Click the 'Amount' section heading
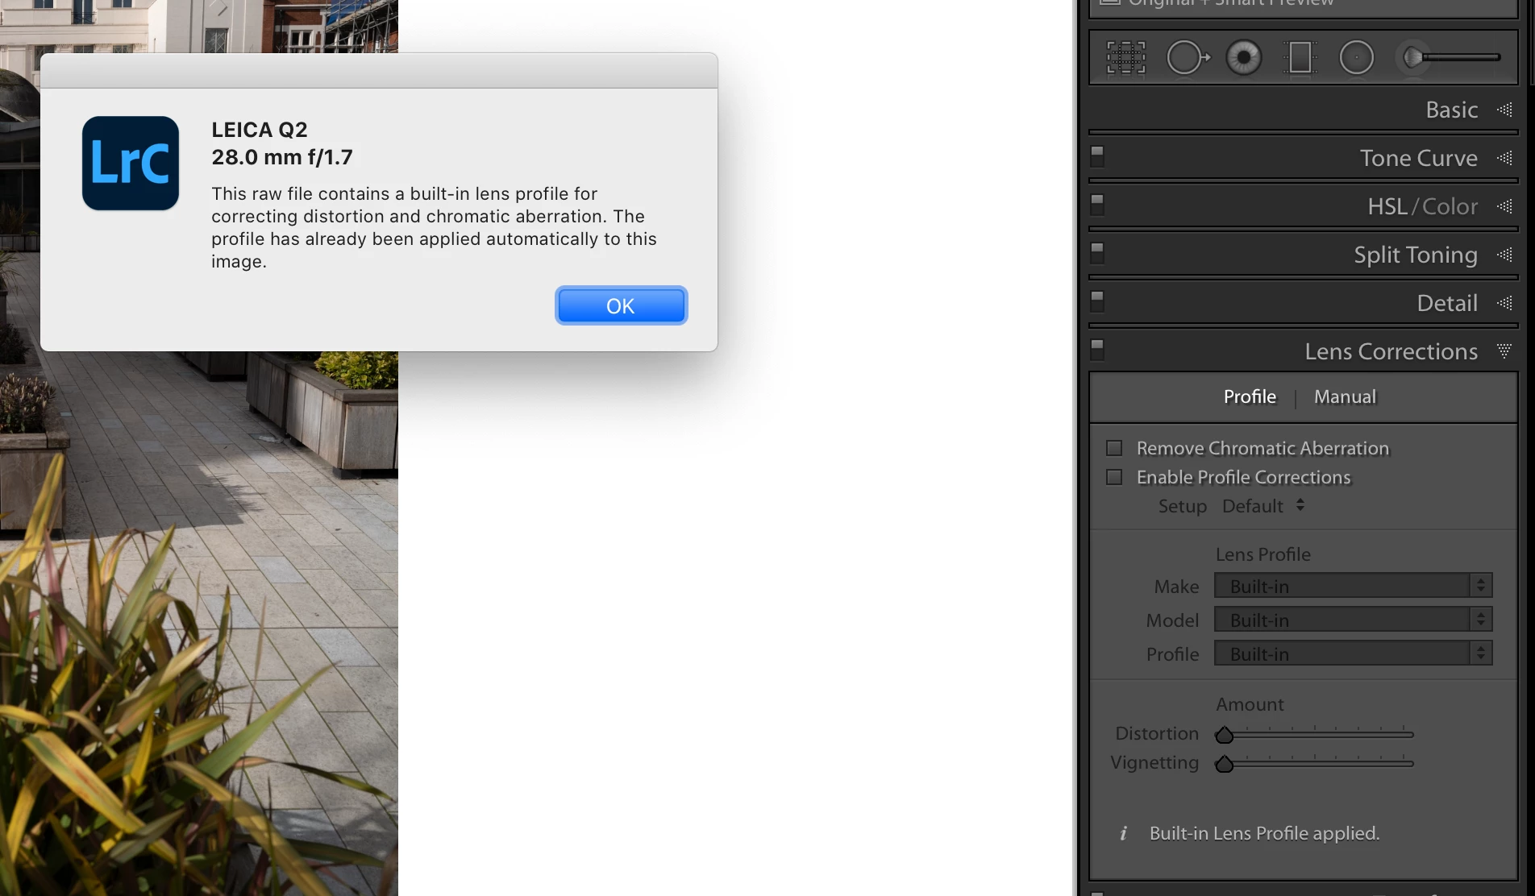Viewport: 1535px width, 896px height. point(1250,704)
